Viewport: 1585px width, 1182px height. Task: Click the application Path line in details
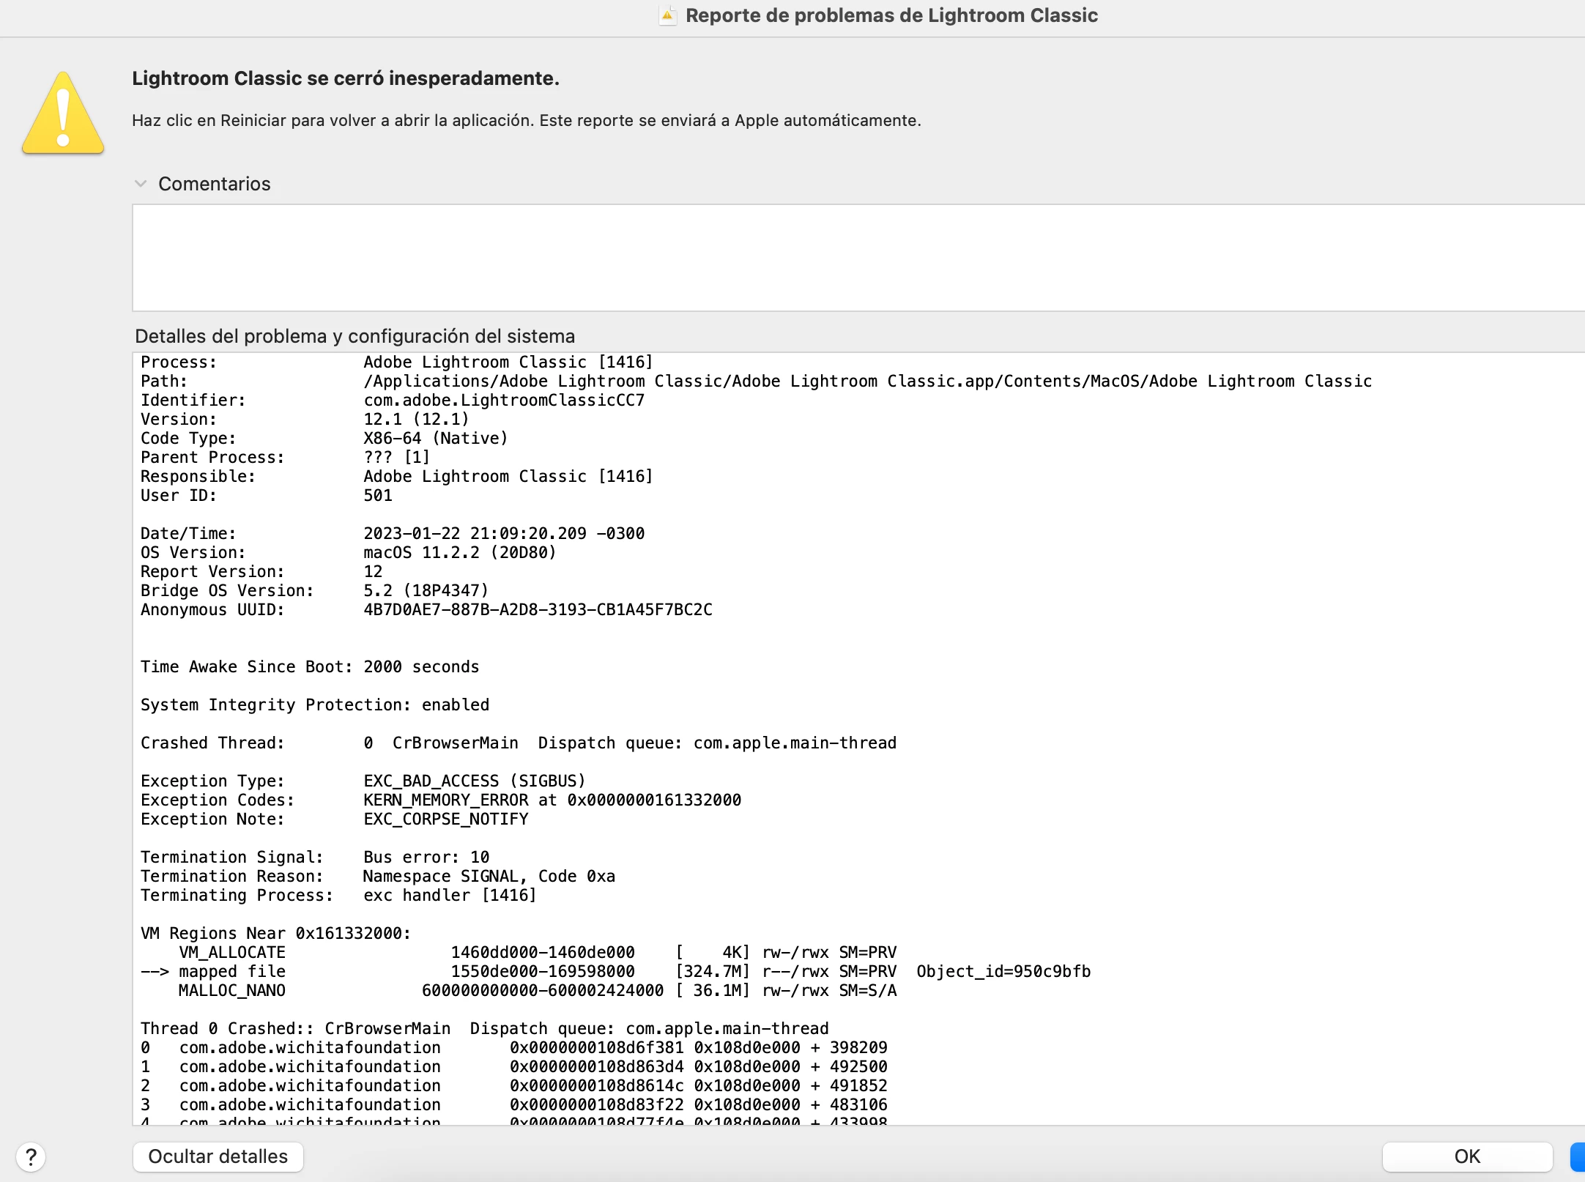click(866, 382)
